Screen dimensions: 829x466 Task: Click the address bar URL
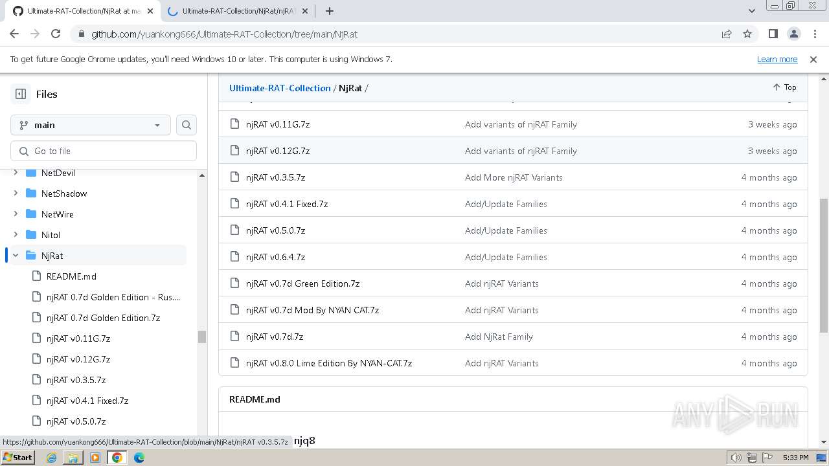(224, 34)
